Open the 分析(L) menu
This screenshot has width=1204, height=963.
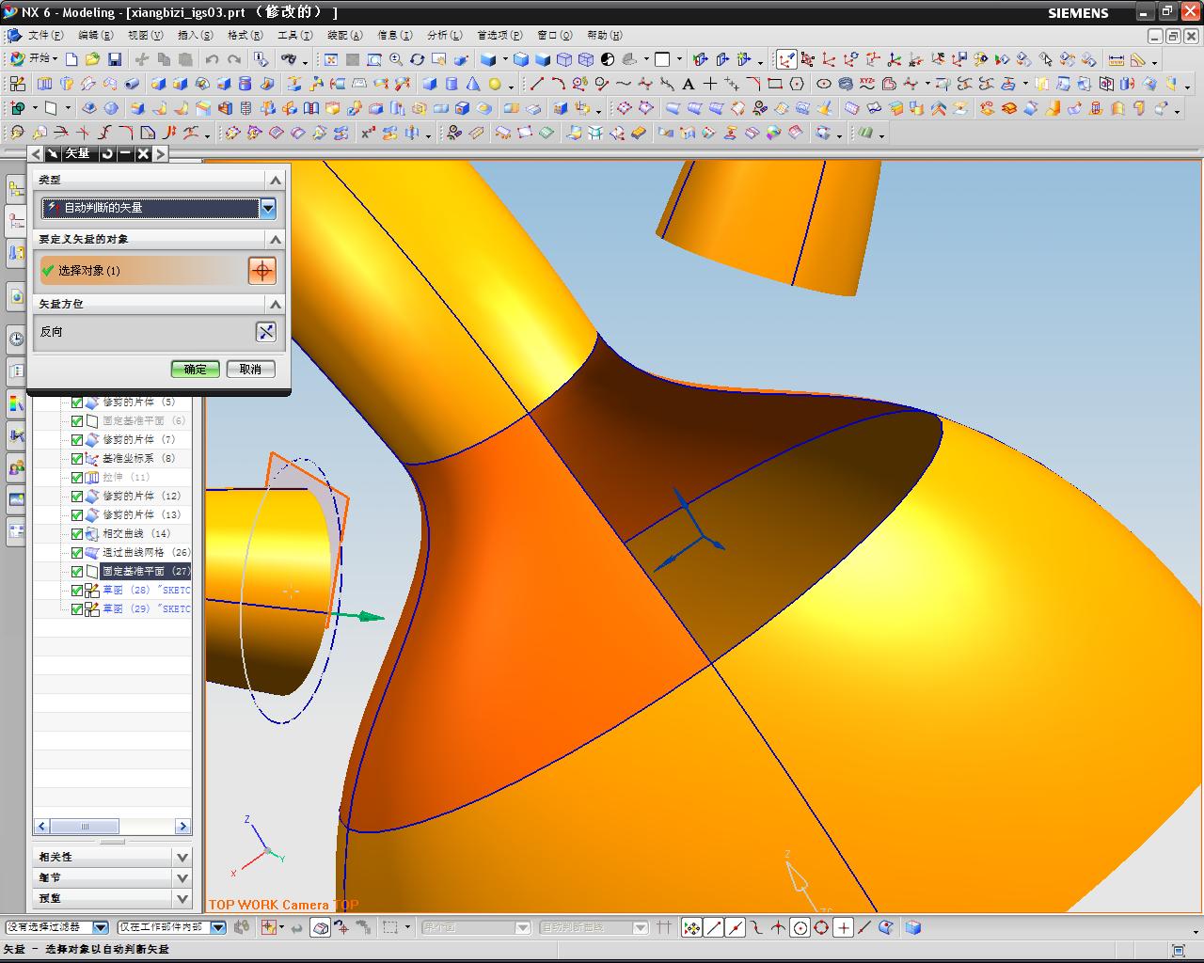(444, 35)
